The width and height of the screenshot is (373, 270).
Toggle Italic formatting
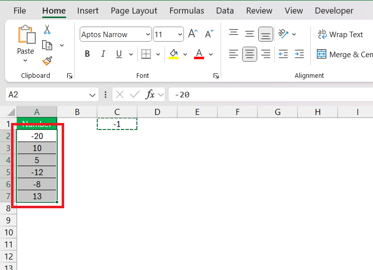103,54
